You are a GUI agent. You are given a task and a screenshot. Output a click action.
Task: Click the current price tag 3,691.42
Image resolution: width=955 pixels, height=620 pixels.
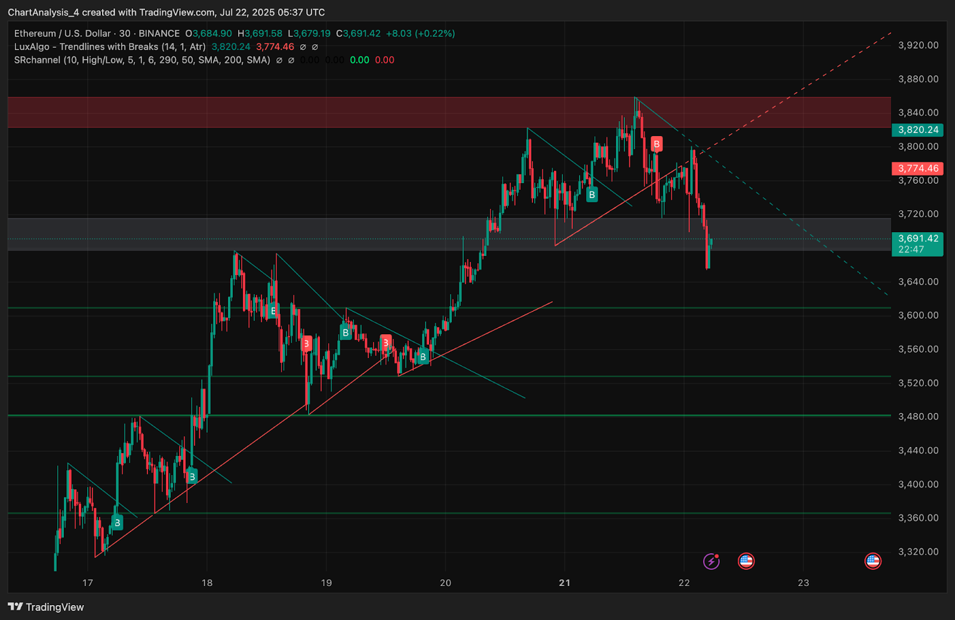917,238
